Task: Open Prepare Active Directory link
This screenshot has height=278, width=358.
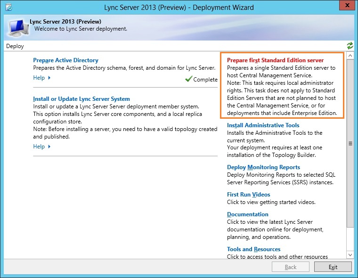Action: click(65, 60)
